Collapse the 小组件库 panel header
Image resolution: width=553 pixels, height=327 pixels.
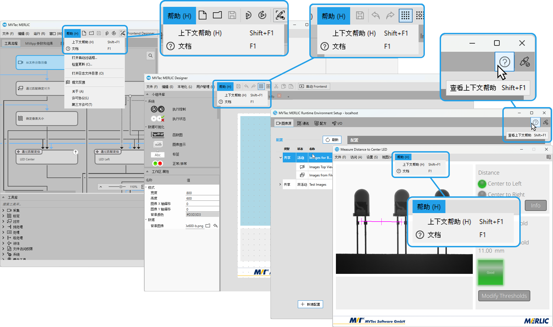tap(147, 94)
